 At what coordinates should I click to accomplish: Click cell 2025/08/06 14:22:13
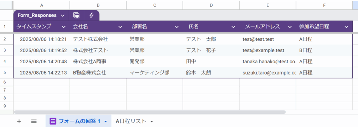(x=42, y=73)
